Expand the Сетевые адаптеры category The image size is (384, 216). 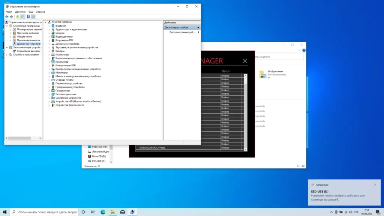pyautogui.click(x=49, y=94)
